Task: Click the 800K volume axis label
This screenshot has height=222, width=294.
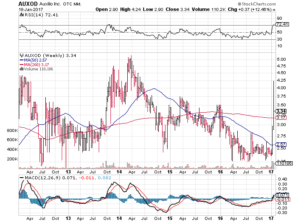Action: point(13,130)
